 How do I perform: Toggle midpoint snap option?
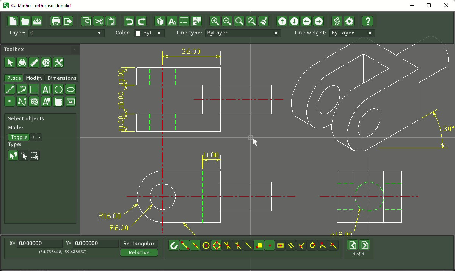[x=195, y=245]
